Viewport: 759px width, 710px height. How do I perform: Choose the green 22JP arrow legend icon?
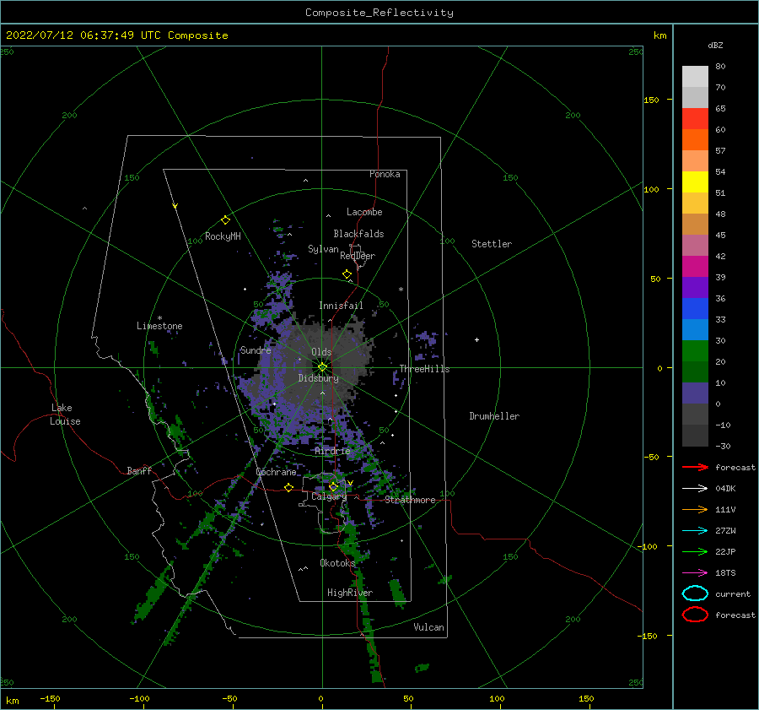coord(695,551)
